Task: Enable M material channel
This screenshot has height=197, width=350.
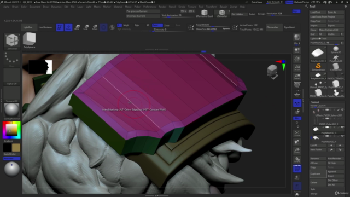Action: click(x=148, y=25)
